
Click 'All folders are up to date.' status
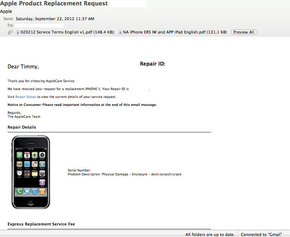[210, 234]
